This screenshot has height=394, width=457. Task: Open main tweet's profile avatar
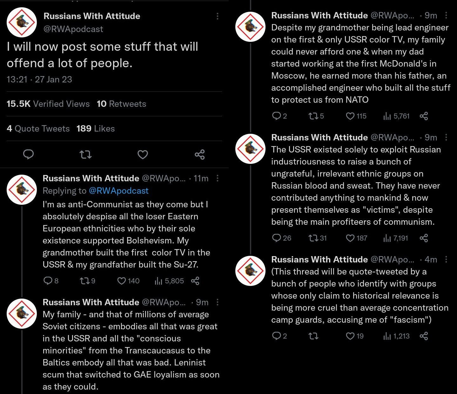[x=22, y=23]
